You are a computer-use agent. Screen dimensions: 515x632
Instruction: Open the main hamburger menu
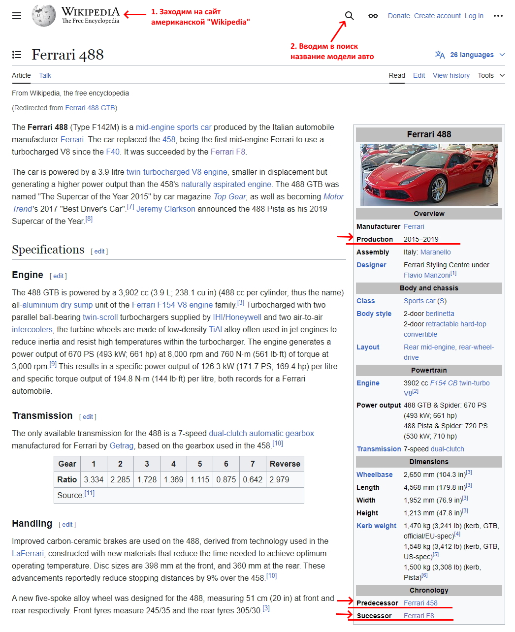pyautogui.click(x=17, y=16)
